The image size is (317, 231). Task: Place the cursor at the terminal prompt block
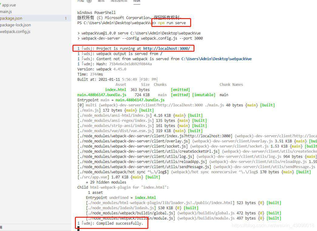pos(79,229)
